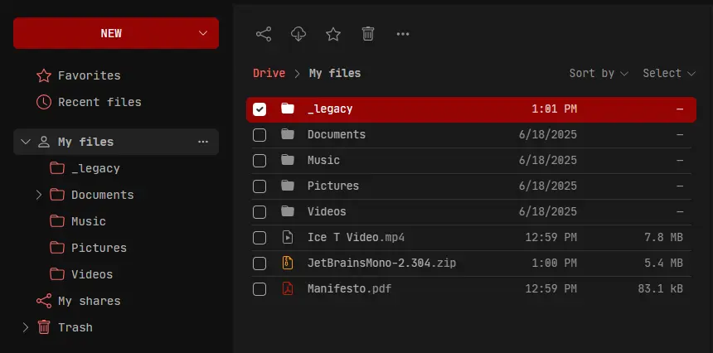Viewport: 713px width, 353px height.
Task: Click the share icon in the toolbar
Action: coord(264,34)
